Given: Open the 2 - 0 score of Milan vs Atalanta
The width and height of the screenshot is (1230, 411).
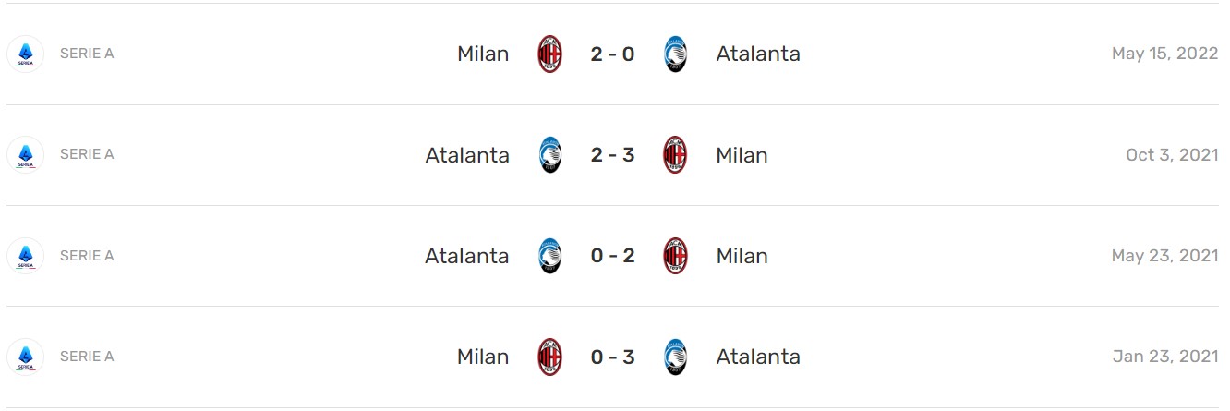Looking at the screenshot, I should point(612,54).
